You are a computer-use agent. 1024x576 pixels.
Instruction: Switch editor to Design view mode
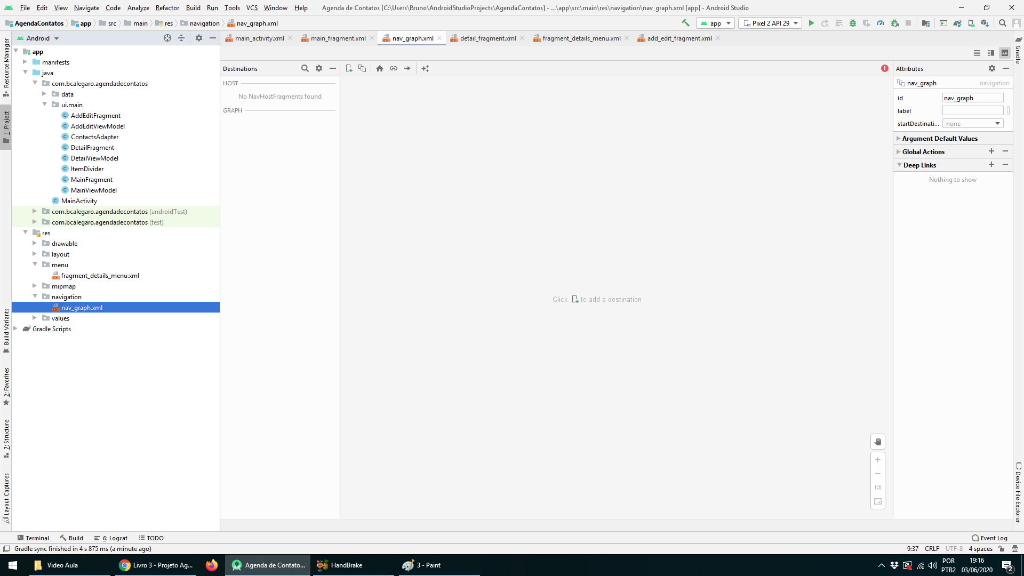[x=1005, y=53]
